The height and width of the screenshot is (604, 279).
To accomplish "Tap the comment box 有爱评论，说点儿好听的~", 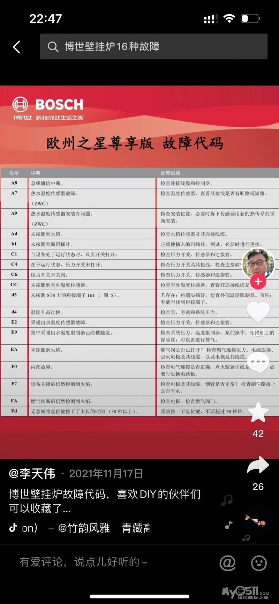I will 84,562.
